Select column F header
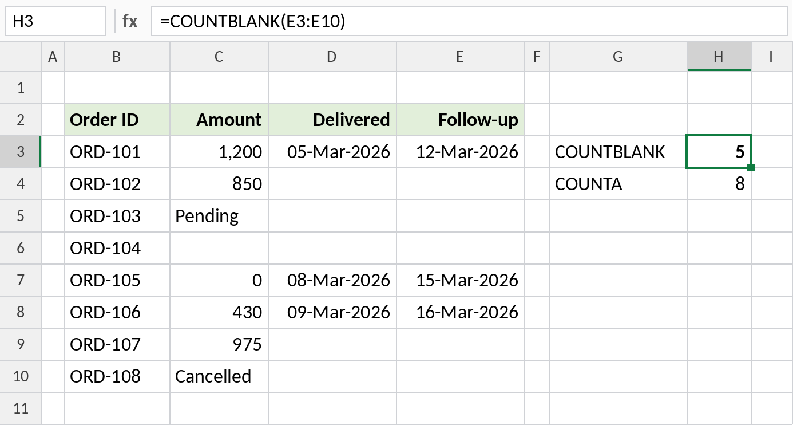Image resolution: width=793 pixels, height=425 pixels. (x=537, y=57)
